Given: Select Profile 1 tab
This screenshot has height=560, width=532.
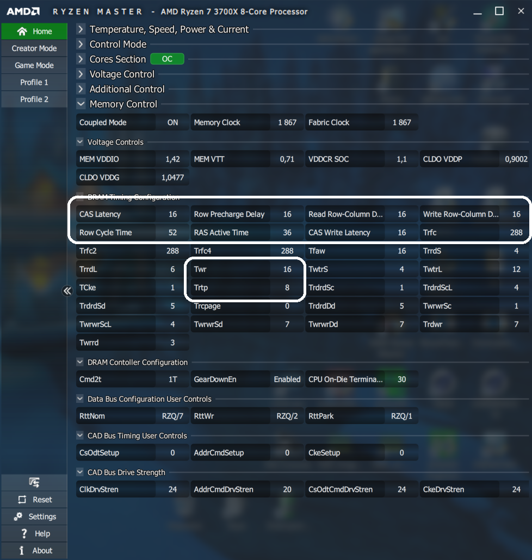Looking at the screenshot, I should pyautogui.click(x=34, y=83).
